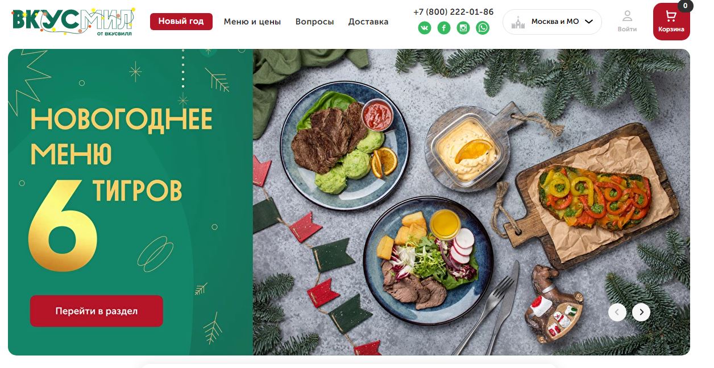The image size is (714, 368).
Task: Click the Перейти в раздел button
Action: click(x=97, y=311)
